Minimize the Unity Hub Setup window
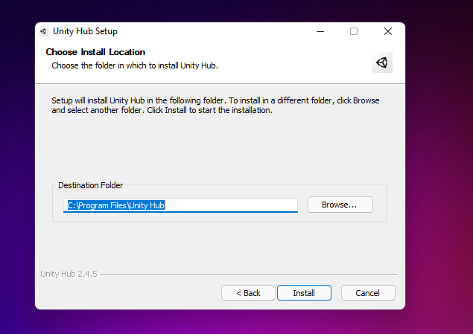This screenshot has width=473, height=334. pyautogui.click(x=320, y=31)
